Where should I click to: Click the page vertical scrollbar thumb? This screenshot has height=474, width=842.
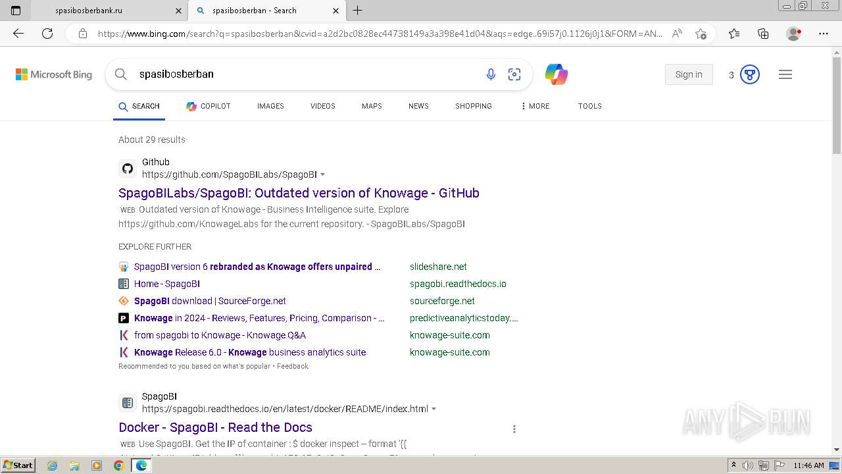click(x=837, y=105)
